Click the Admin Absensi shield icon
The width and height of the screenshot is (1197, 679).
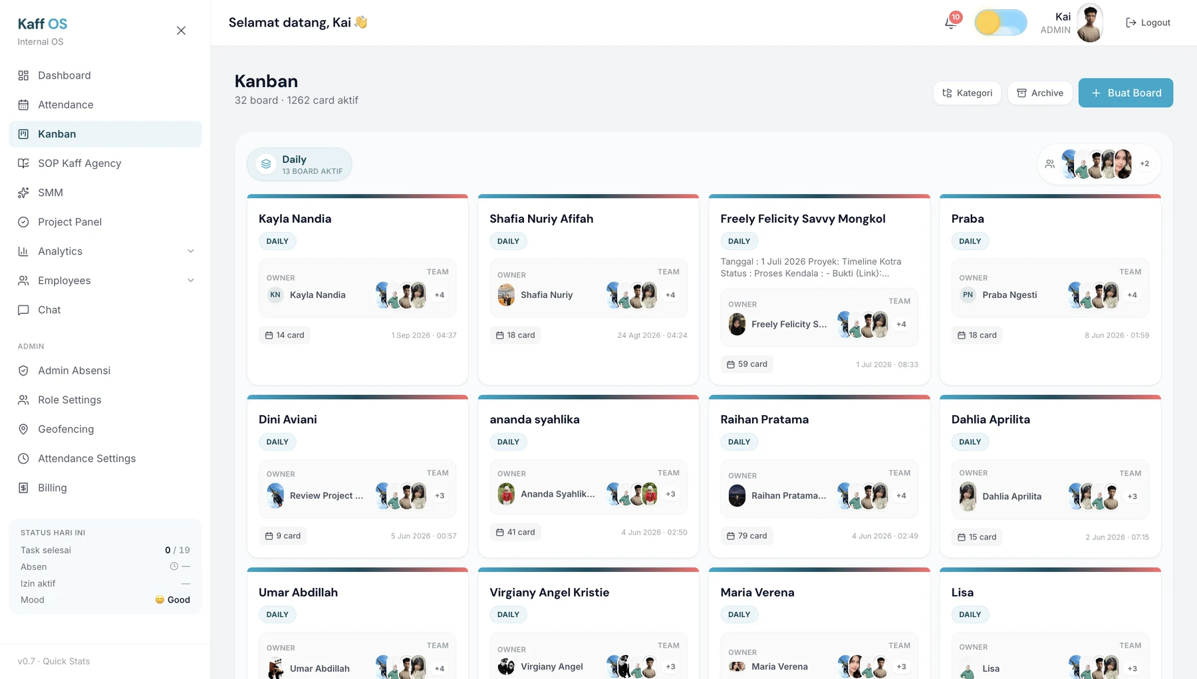pos(23,370)
